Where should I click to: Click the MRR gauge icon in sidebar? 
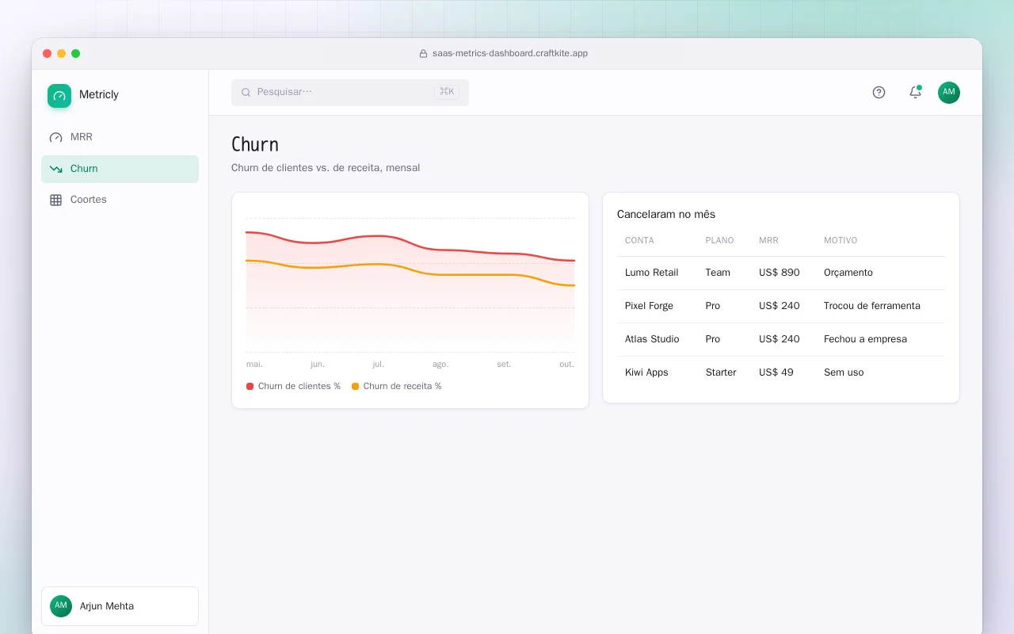tap(55, 137)
